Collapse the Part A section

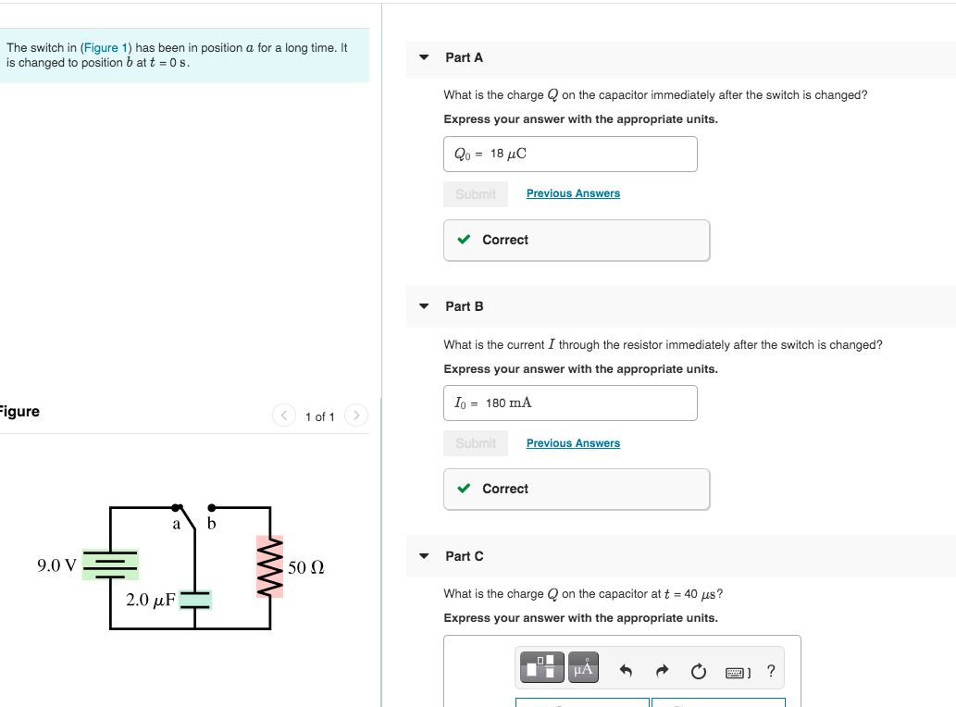pyautogui.click(x=423, y=57)
